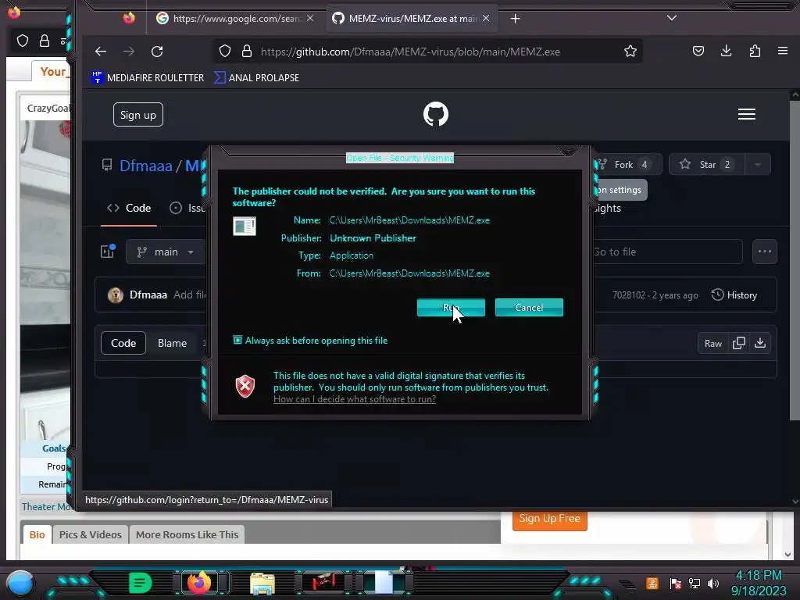Click the GitHub Octocat logo
800x600 pixels.
click(436, 114)
